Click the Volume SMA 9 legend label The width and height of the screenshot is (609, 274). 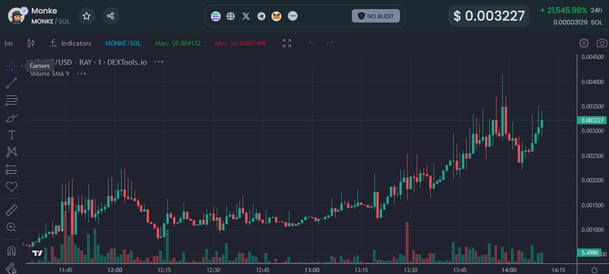[50, 73]
